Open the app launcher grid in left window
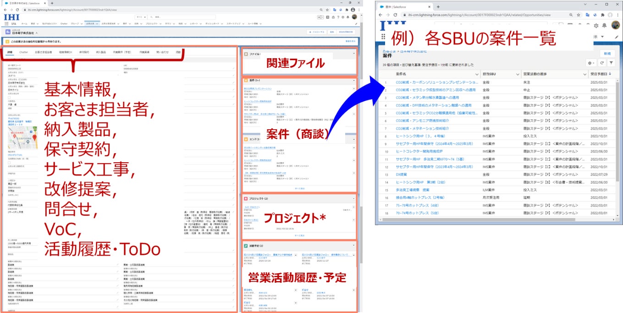The height and width of the screenshot is (313, 623). tap(6, 23)
